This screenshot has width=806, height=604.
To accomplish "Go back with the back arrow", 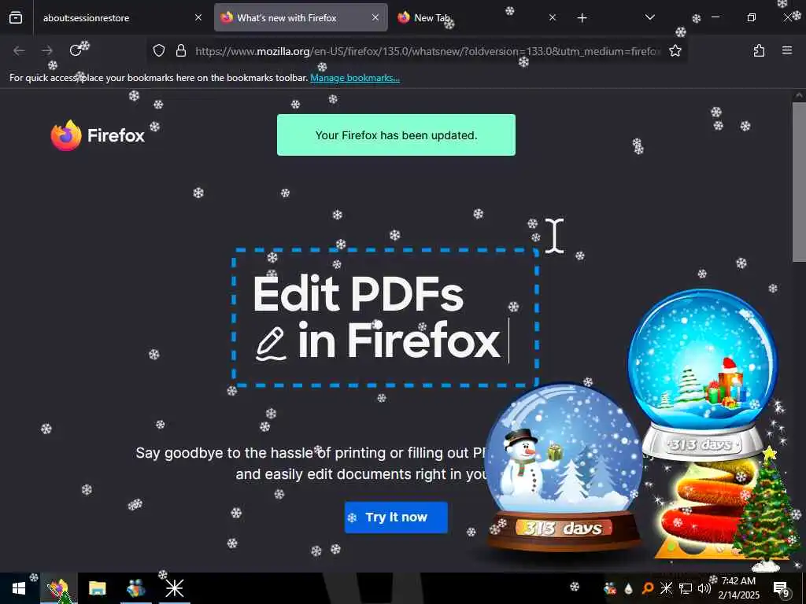I will [19, 50].
